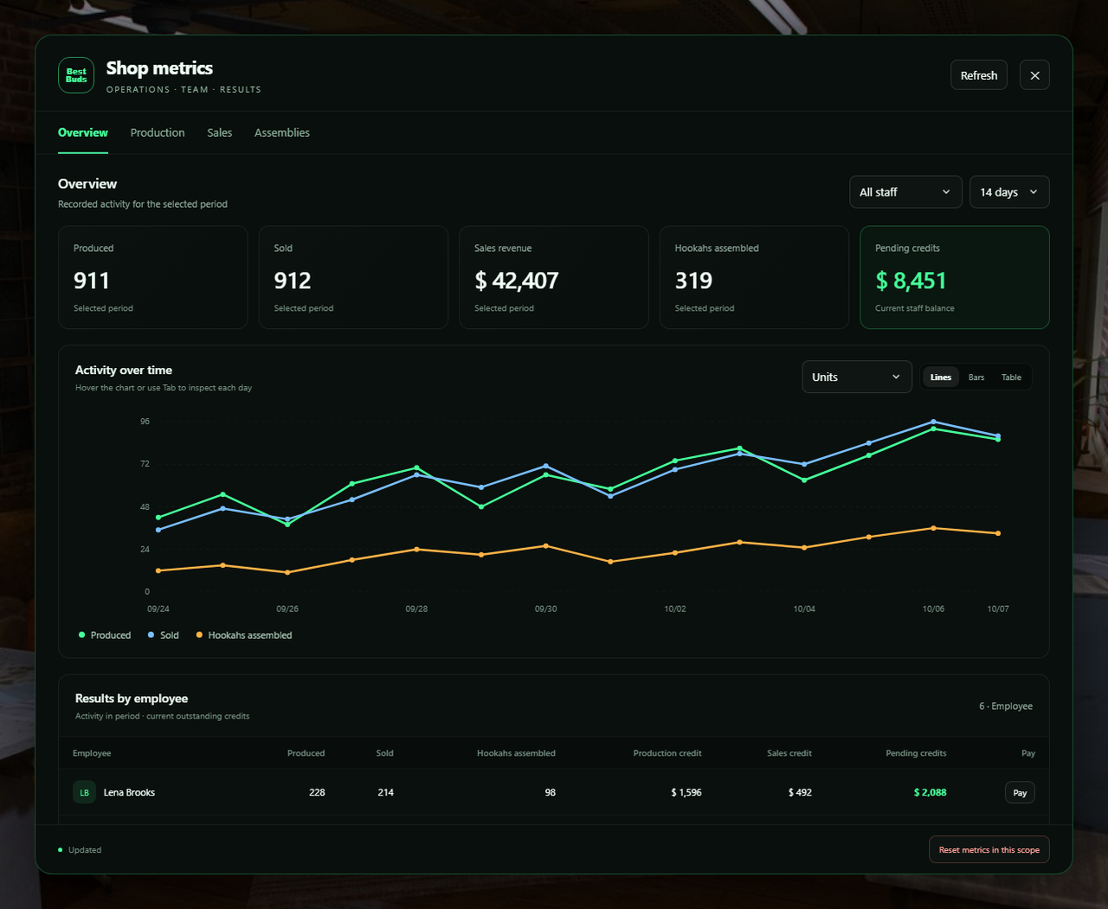Open the Production tab
Screen dimensions: 1108x909
coord(158,132)
